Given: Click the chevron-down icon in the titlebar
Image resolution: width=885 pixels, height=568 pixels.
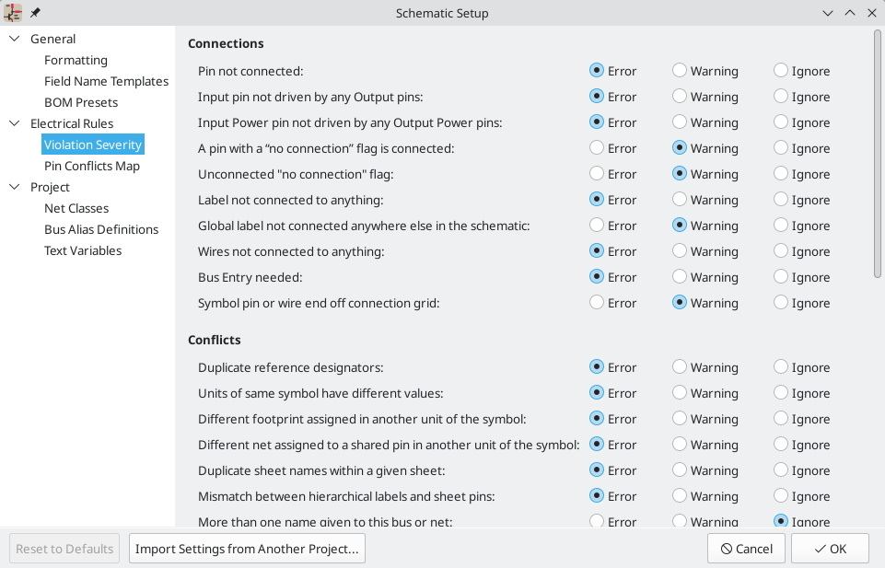Looking at the screenshot, I should click(x=827, y=13).
